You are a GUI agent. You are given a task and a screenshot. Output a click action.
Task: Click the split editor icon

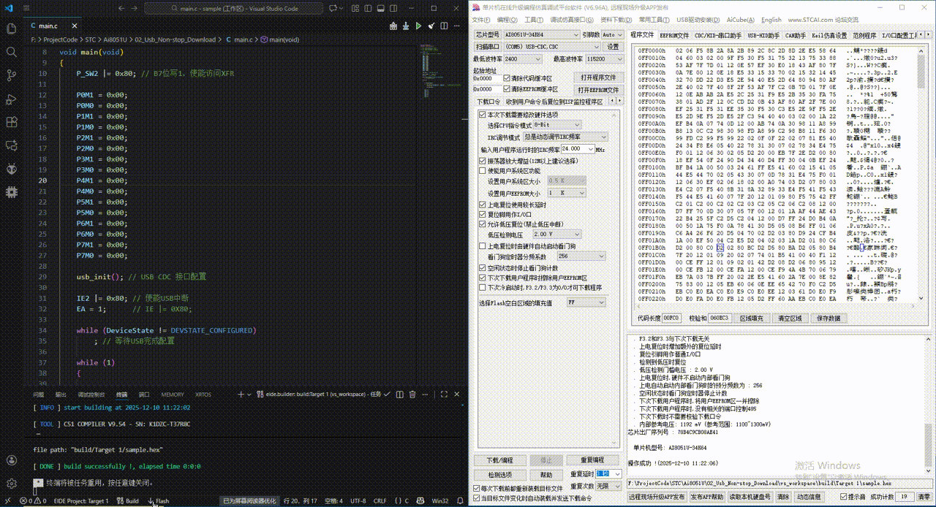click(443, 25)
